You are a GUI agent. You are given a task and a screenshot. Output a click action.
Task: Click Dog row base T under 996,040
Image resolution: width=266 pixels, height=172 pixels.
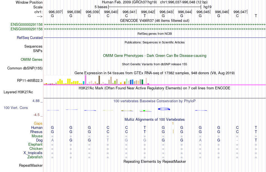click(108, 140)
